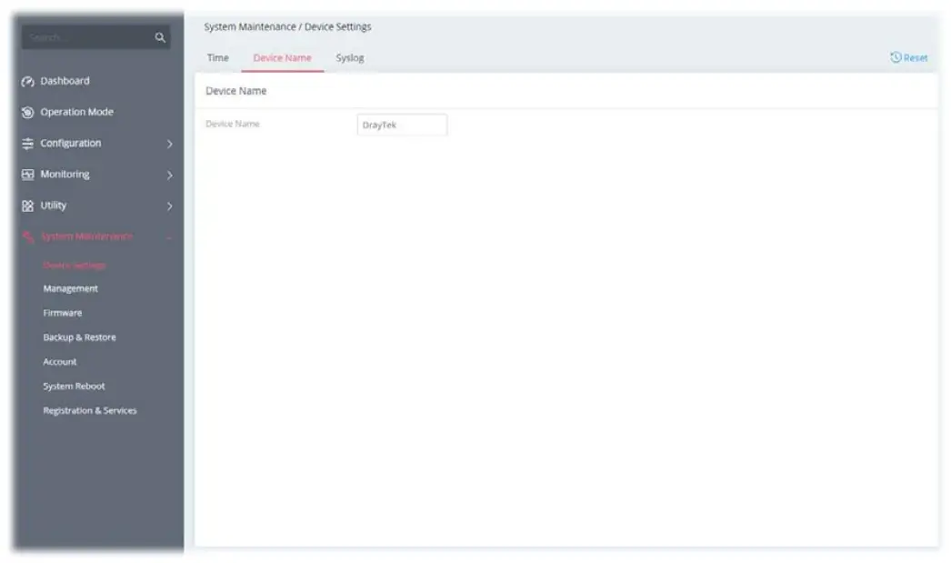This screenshot has height=563, width=951.
Task: Open Registration & Services page
Action: pyautogui.click(x=90, y=411)
